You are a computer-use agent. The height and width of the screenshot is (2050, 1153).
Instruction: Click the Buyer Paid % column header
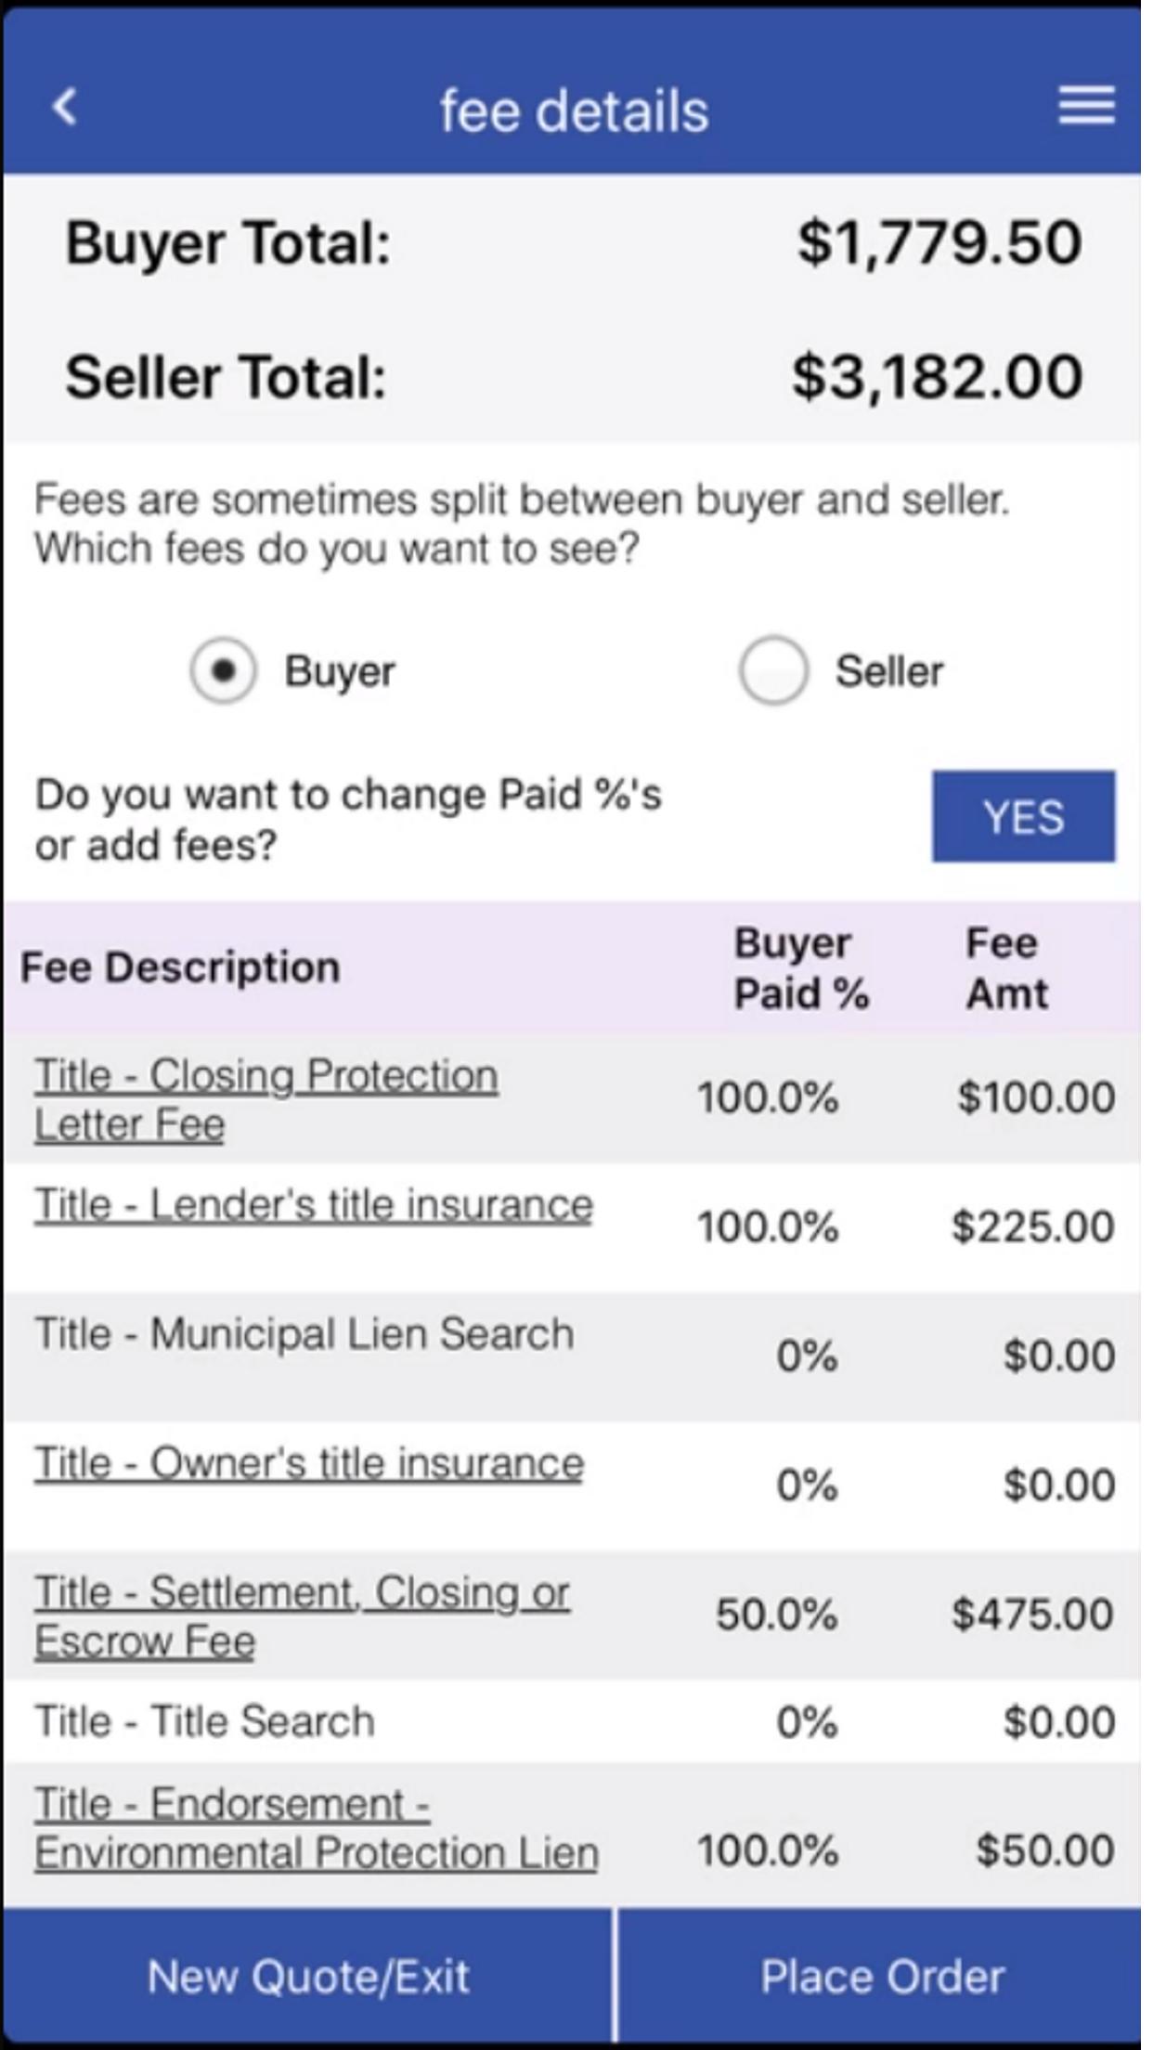coord(801,968)
